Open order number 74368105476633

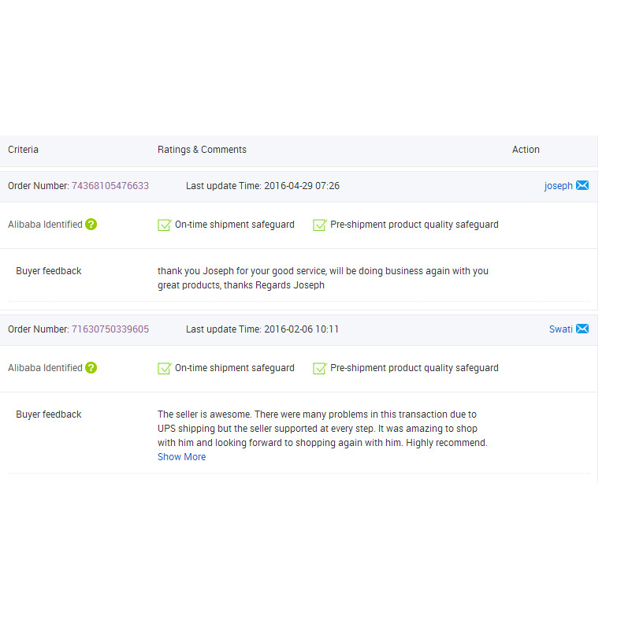[110, 186]
